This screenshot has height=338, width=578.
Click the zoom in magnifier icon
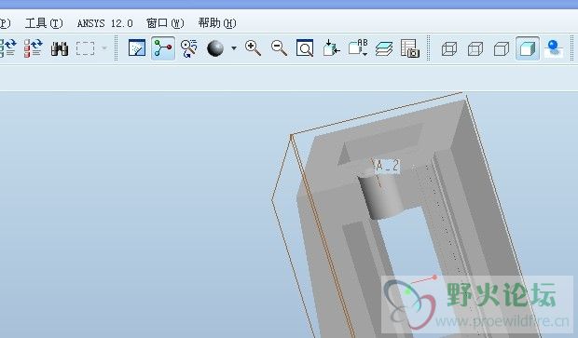tap(253, 48)
